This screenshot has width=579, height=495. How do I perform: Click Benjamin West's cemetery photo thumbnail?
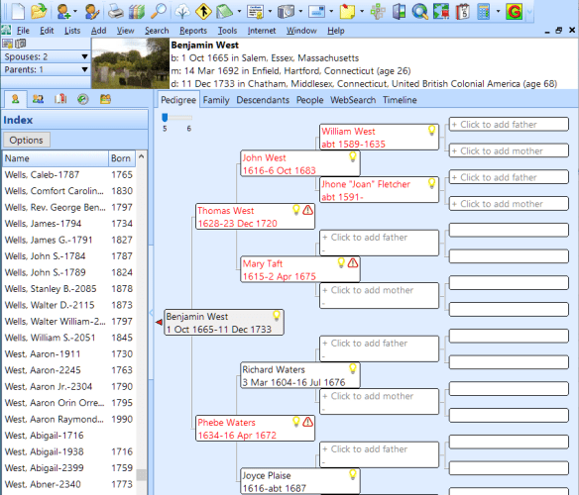tap(130, 63)
